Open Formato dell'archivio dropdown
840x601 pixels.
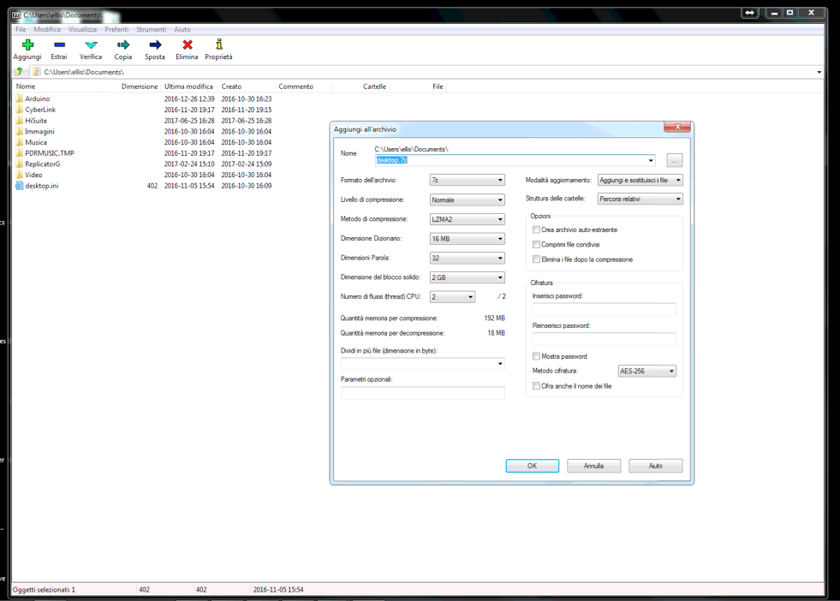467,181
